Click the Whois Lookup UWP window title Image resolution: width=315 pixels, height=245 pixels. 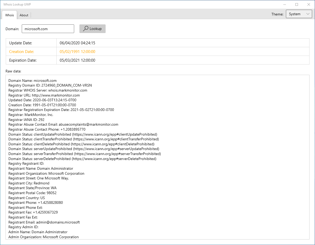[17, 4]
